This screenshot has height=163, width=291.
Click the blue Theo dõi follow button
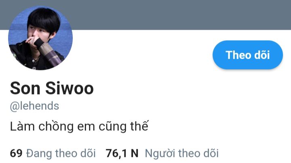tap(248, 55)
